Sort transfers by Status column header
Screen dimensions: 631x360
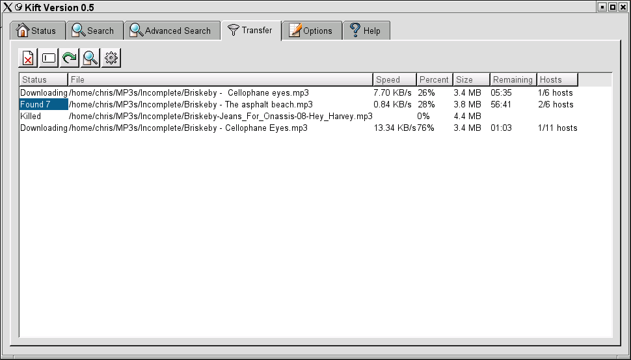point(43,79)
